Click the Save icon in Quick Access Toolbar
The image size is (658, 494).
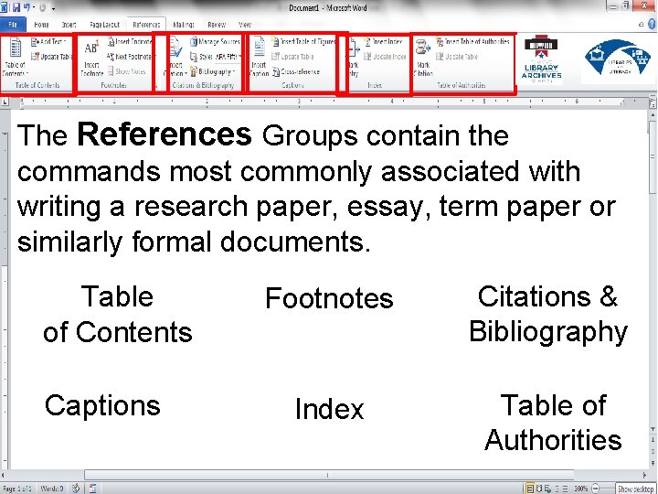click(16, 7)
